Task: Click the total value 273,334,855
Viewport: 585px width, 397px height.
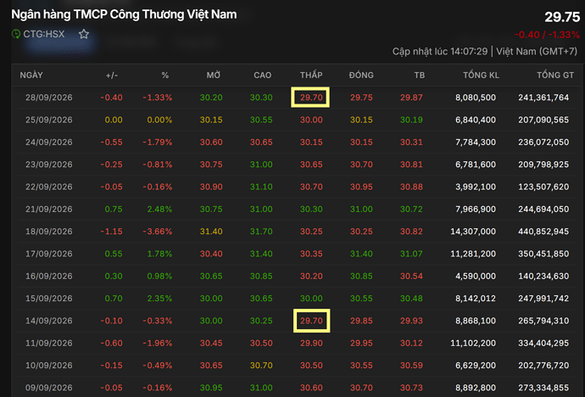Action: coord(543,388)
